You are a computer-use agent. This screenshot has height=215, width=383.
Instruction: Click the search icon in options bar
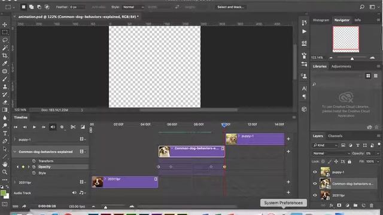[362, 7]
